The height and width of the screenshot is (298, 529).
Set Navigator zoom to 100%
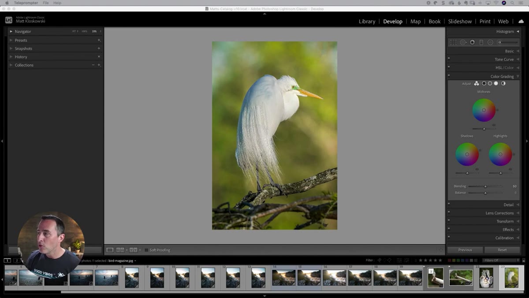point(84,31)
